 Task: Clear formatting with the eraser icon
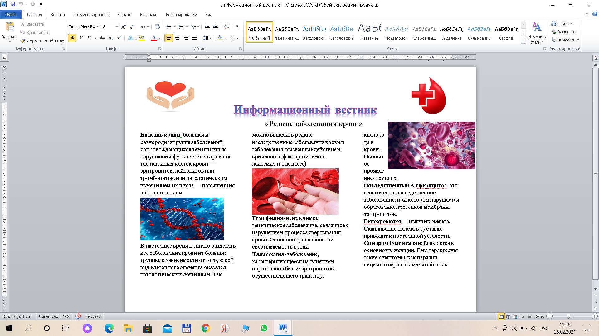click(x=157, y=27)
